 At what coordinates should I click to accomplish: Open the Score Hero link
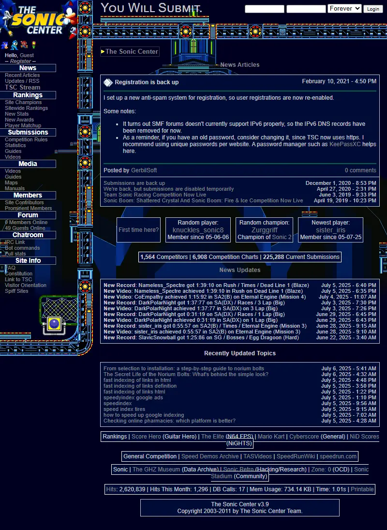pos(146,437)
